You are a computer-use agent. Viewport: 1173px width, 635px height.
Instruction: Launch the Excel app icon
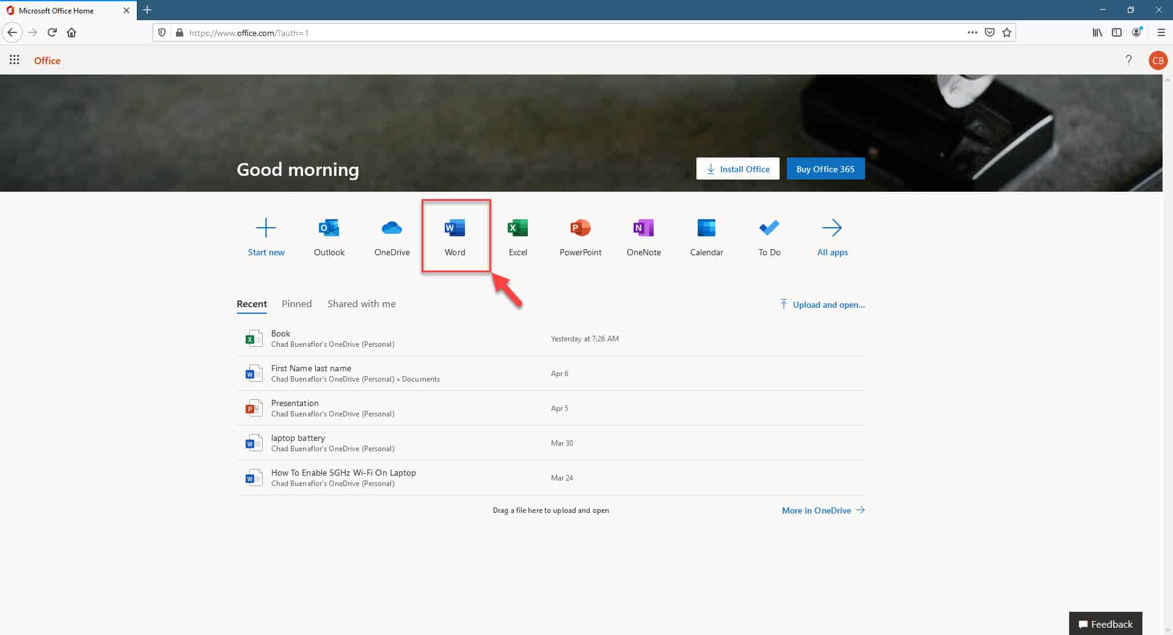click(517, 228)
